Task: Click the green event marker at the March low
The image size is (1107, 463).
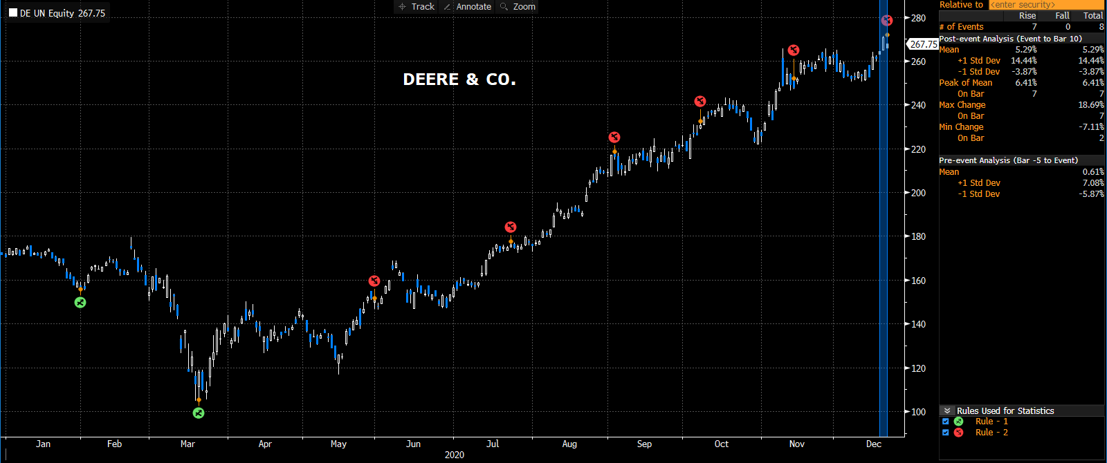Action: (x=199, y=413)
